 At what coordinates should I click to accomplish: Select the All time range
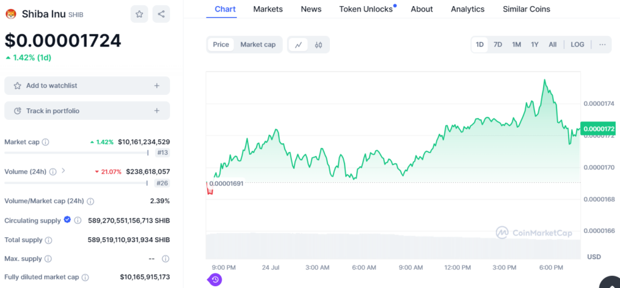[552, 44]
